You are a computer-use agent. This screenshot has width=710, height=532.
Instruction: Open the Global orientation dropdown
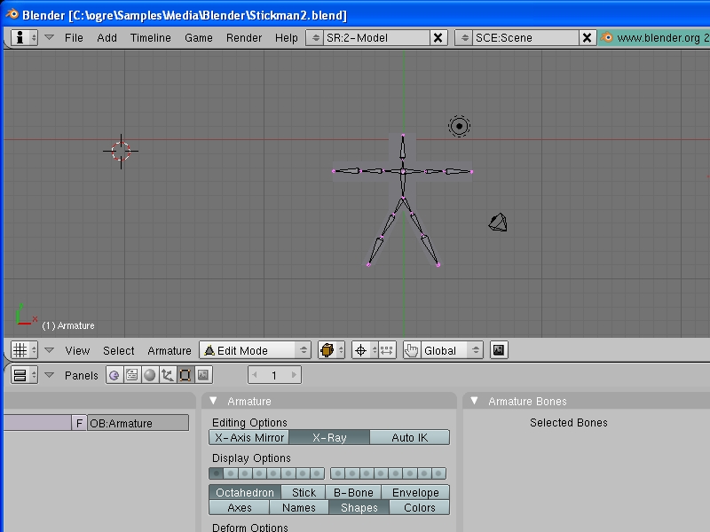tap(452, 350)
